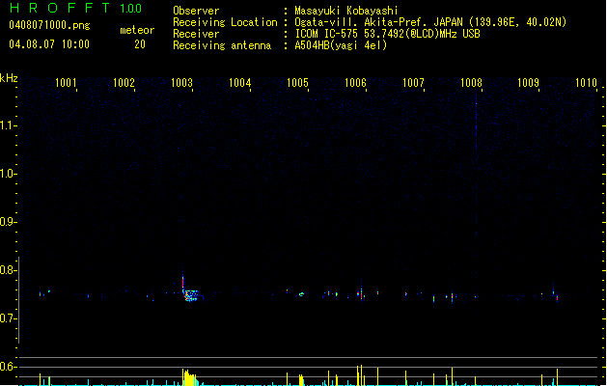Click the 0.8 kHz frequency axis label
Image resolution: width=607 pixels, height=386 pixels.
7,270
